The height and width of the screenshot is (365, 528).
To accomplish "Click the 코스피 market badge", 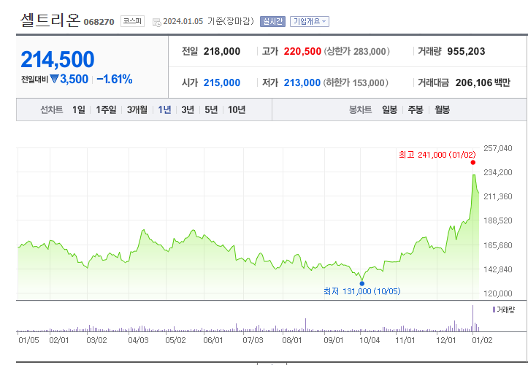I will click(132, 21).
